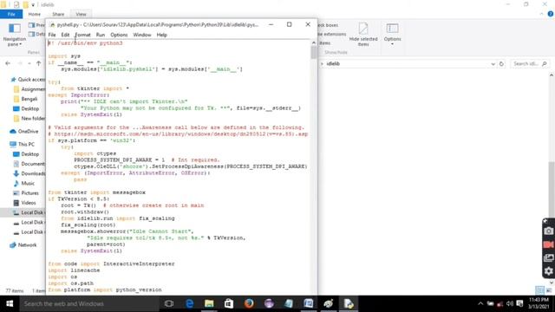This screenshot has height=312, width=555.
Task: Click the IDLE scrollbar up arrow
Action: click(x=314, y=42)
